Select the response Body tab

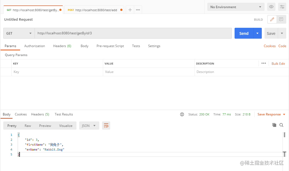tap(7, 114)
